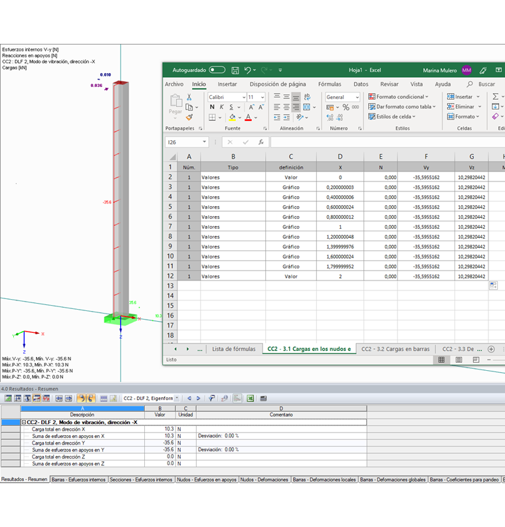Screen dimensions: 505x527
Task: Open Dar formato como tabla menu
Action: point(402,106)
